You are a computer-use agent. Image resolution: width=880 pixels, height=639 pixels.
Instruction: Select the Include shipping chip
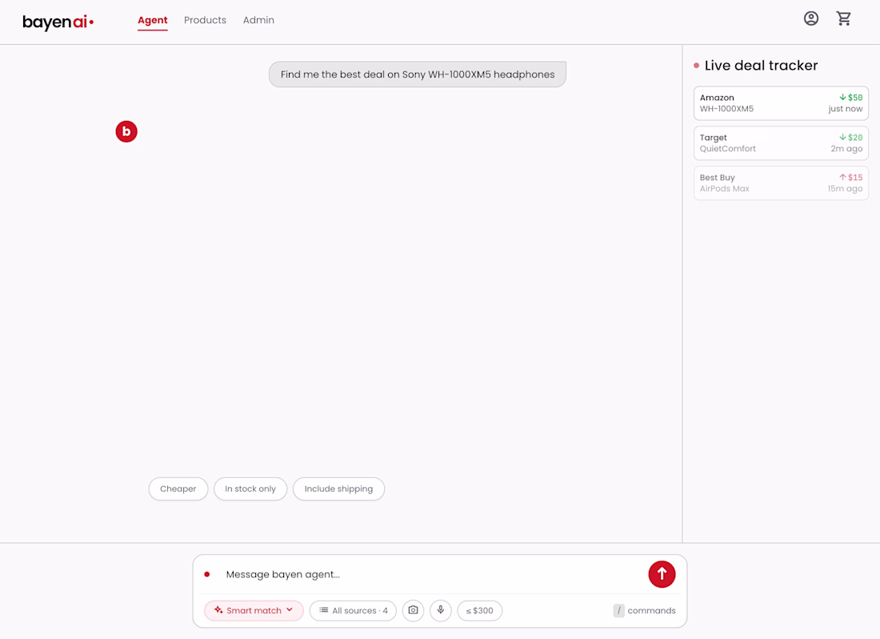pos(338,488)
